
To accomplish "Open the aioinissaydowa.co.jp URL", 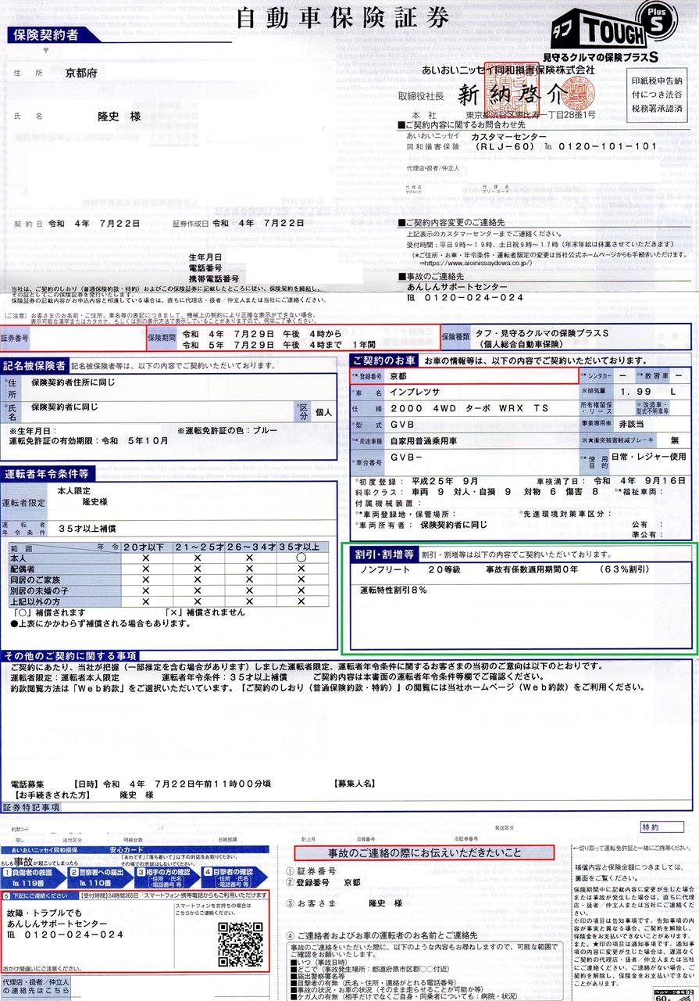I will (475, 264).
